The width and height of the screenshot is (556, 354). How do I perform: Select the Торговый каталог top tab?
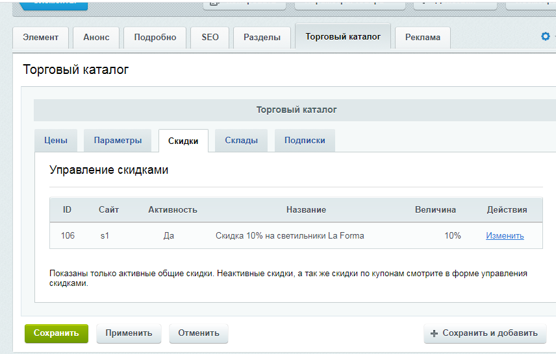(343, 37)
